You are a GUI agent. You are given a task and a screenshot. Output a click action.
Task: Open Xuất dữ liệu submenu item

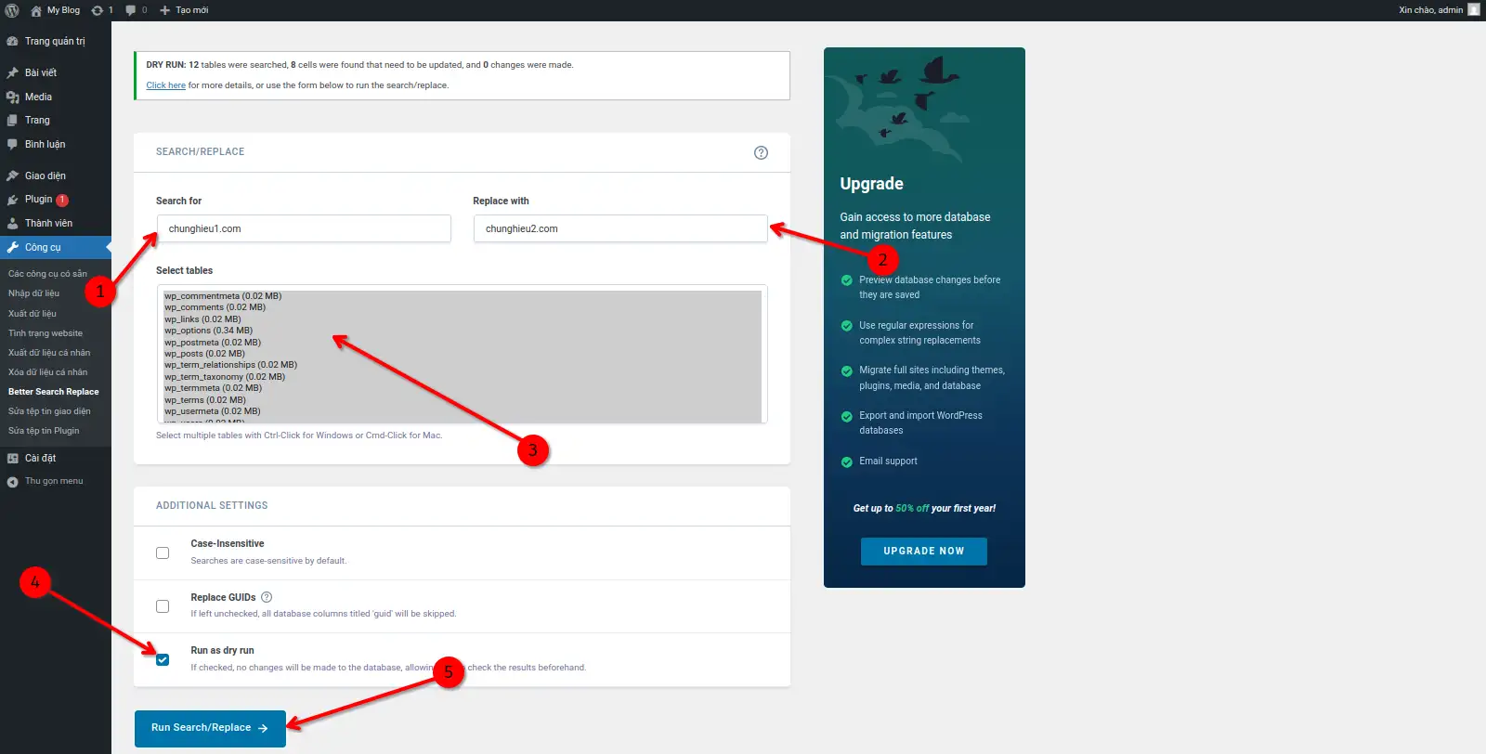(x=33, y=314)
